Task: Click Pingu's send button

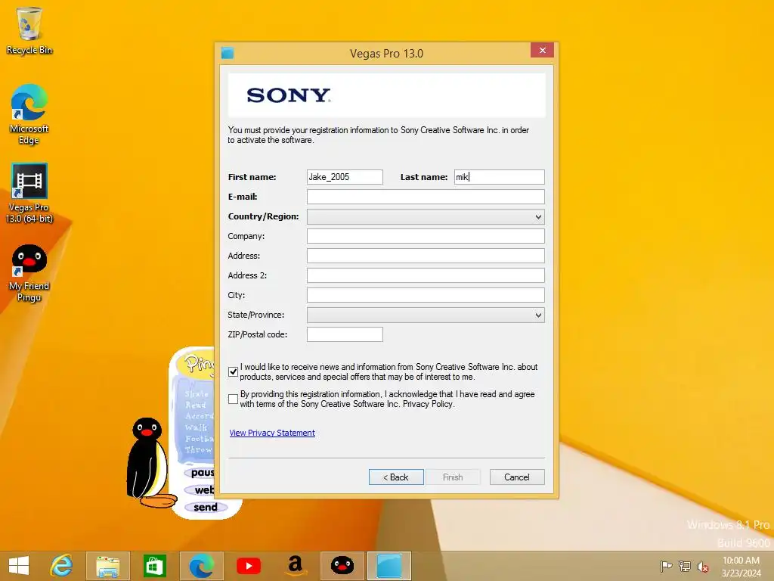Action: [206, 508]
